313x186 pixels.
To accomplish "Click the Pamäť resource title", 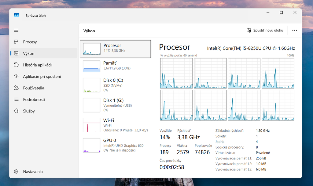I will click(110, 63).
